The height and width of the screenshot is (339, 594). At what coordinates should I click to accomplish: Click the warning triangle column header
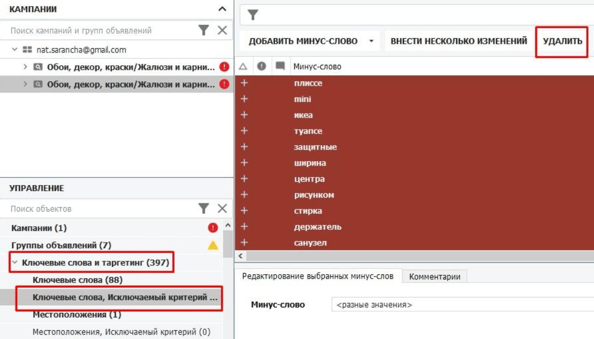pyautogui.click(x=243, y=66)
